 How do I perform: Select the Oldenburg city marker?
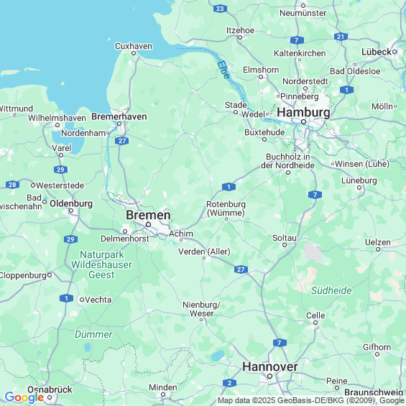coord(71,211)
